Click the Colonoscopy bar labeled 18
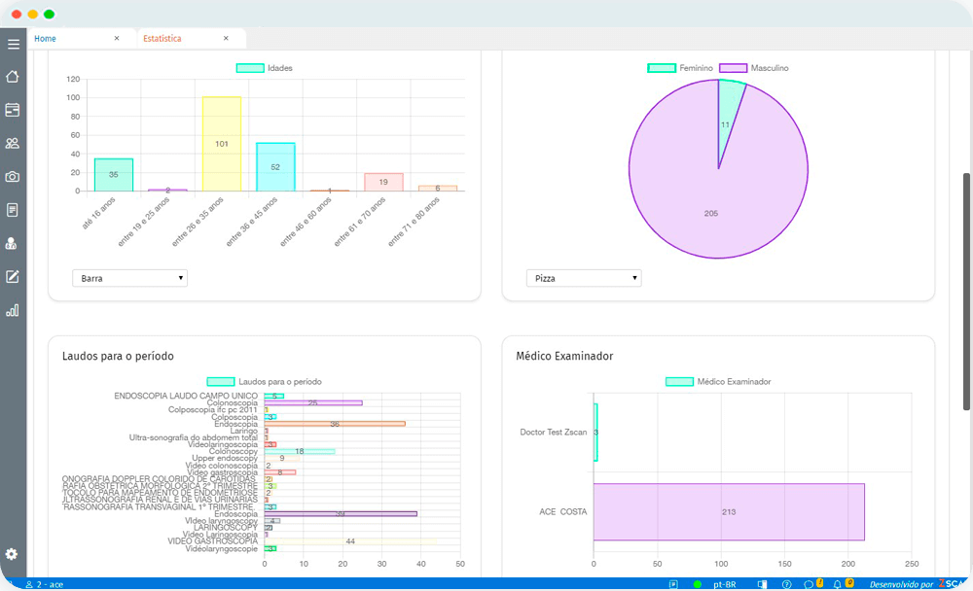 pyautogui.click(x=300, y=451)
